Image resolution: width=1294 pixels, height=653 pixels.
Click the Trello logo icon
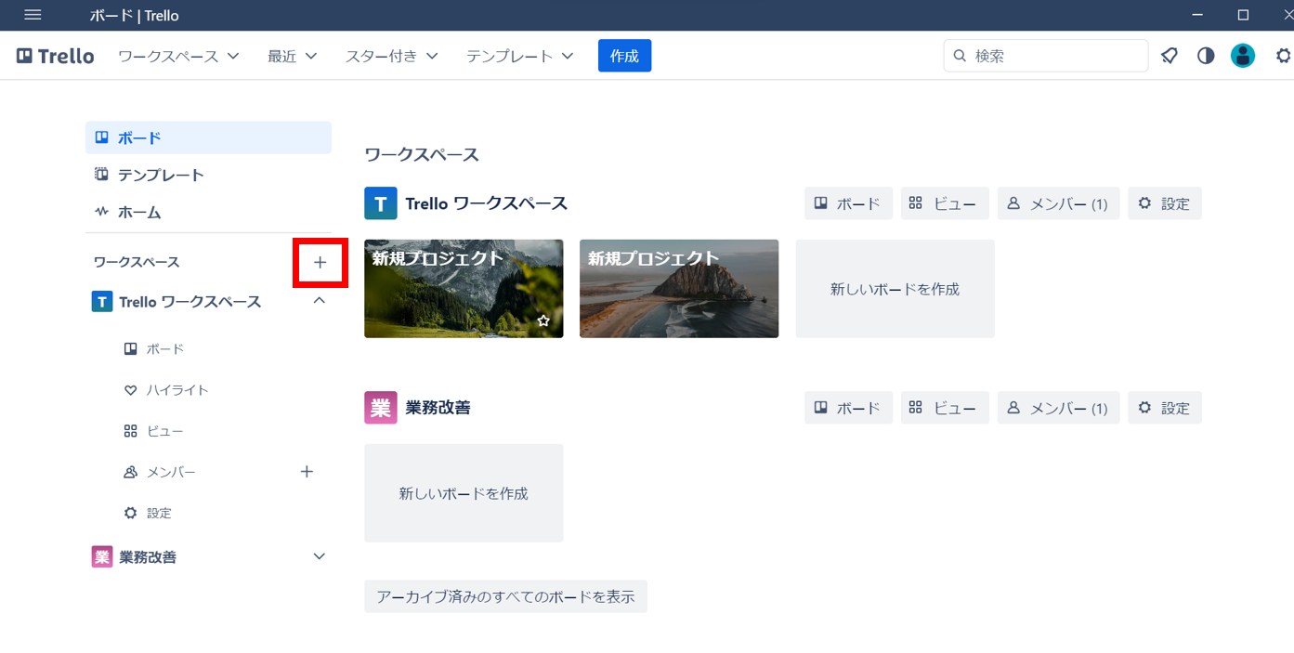22,55
